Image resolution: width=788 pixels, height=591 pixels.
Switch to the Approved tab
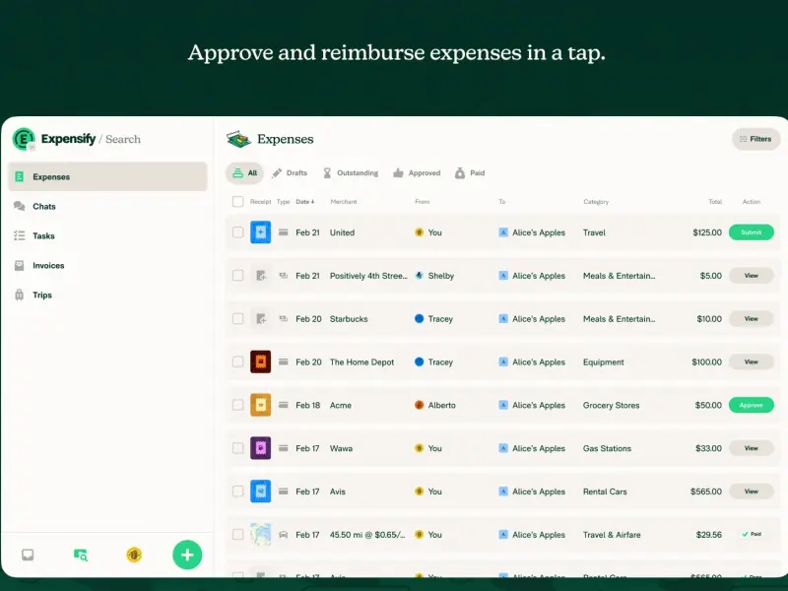pyautogui.click(x=417, y=173)
